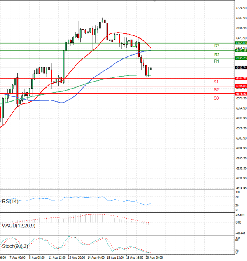The height and width of the screenshot is (261, 247).
Task: Click the RSI 30 level value
Action: pyautogui.click(x=237, y=205)
